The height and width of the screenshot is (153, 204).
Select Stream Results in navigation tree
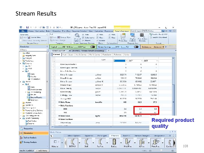pyautogui.click(x=36, y=97)
